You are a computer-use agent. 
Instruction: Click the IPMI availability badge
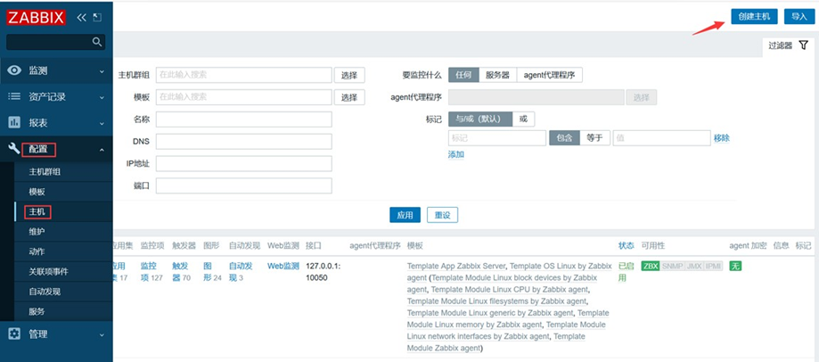click(713, 266)
